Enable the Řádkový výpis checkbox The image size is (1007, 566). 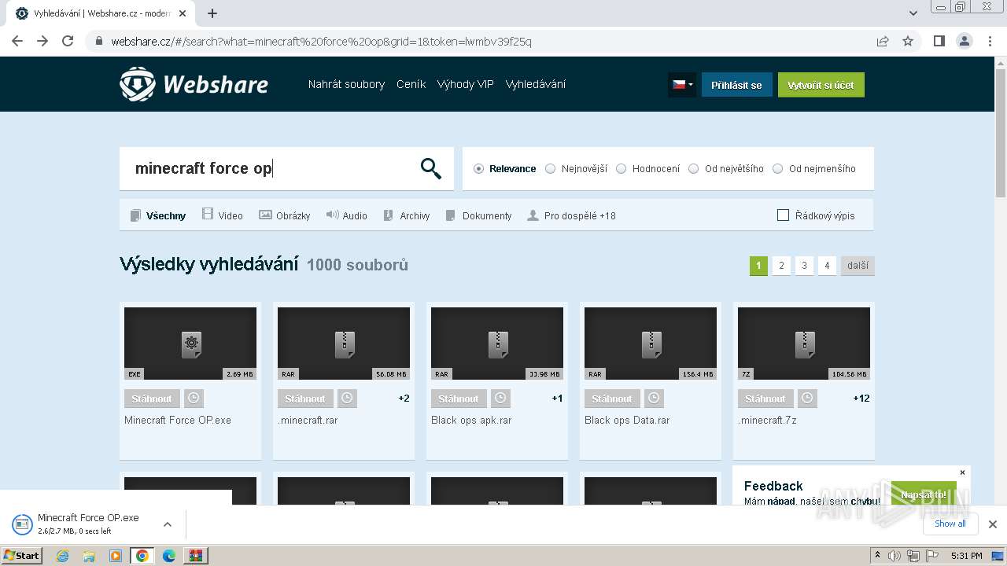(x=783, y=215)
